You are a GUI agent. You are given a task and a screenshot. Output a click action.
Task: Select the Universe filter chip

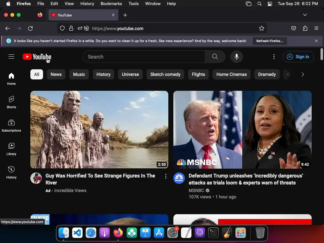coord(130,74)
